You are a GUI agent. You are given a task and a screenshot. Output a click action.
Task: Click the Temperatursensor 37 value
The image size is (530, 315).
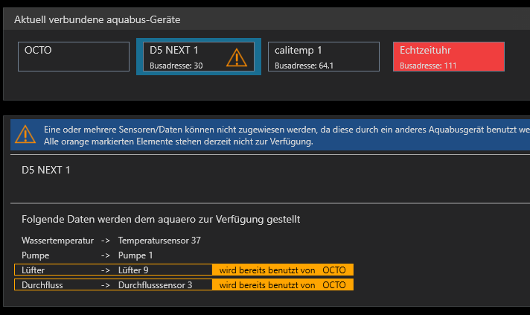(159, 241)
